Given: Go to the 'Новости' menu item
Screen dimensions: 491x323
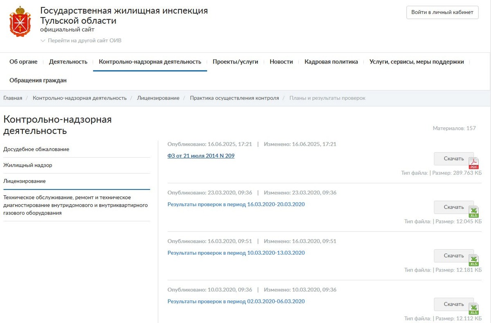Looking at the screenshot, I should point(281,62).
